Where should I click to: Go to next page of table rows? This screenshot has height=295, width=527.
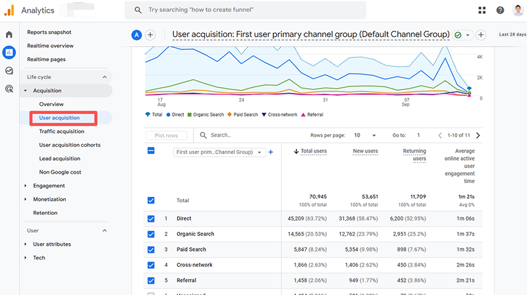[478, 135]
